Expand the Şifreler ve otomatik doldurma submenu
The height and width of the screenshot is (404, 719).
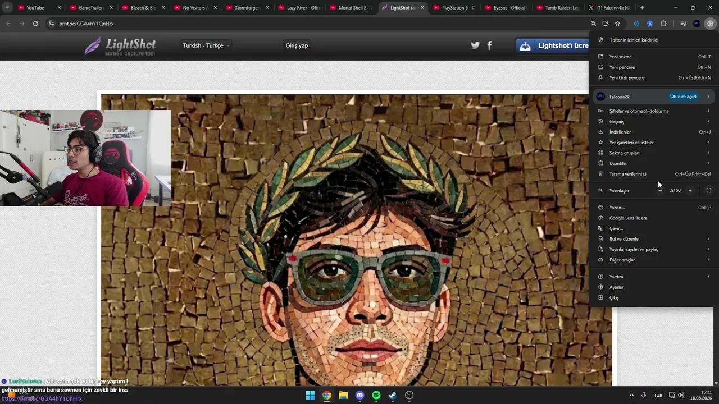coord(654,111)
